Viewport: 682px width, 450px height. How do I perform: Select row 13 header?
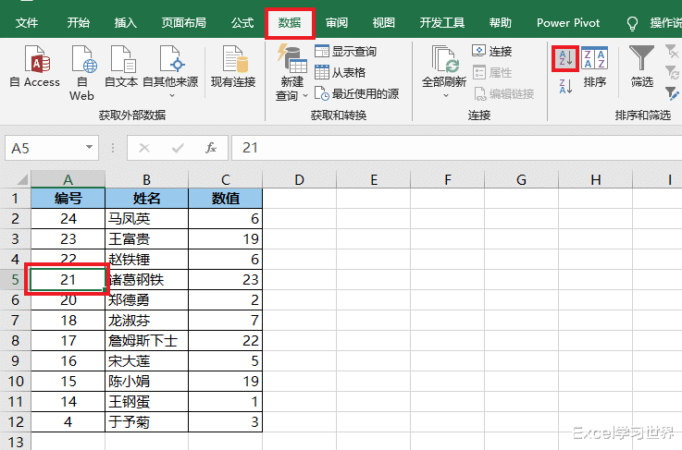click(x=15, y=442)
